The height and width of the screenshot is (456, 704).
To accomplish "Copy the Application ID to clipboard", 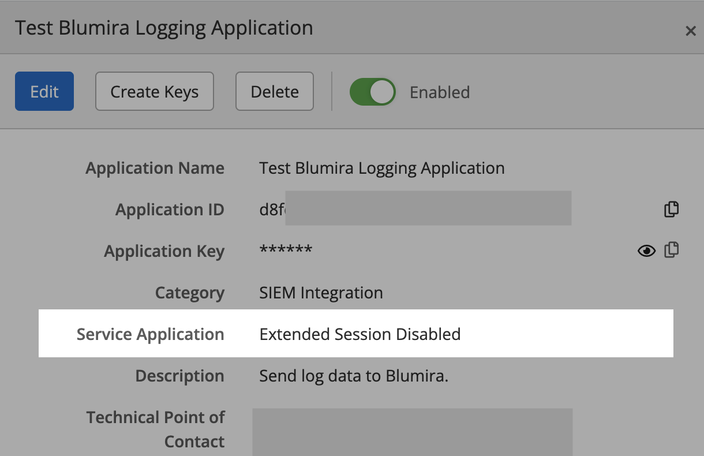I will click(x=671, y=209).
